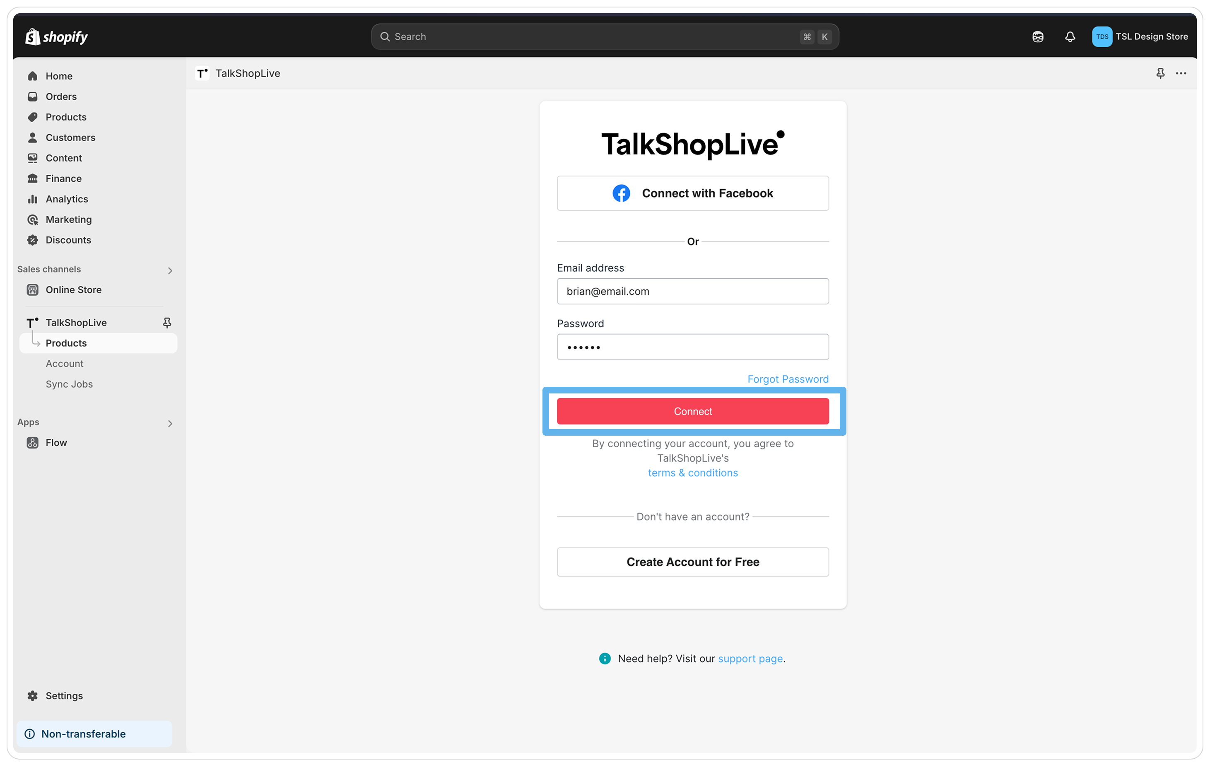Click the Email address field

pos(692,291)
